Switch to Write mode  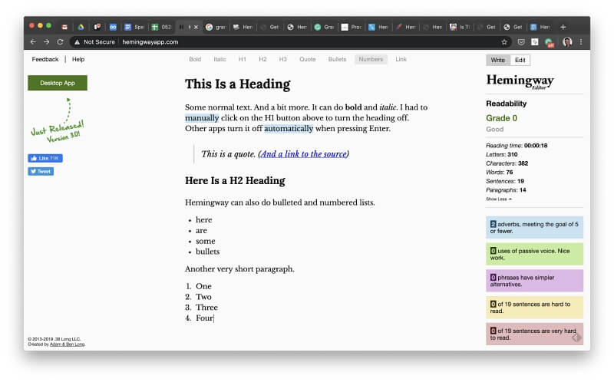(498, 60)
